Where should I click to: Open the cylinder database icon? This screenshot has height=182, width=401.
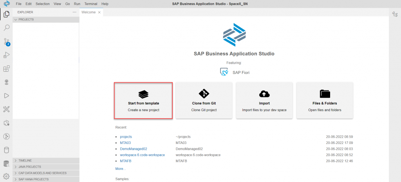(6, 150)
